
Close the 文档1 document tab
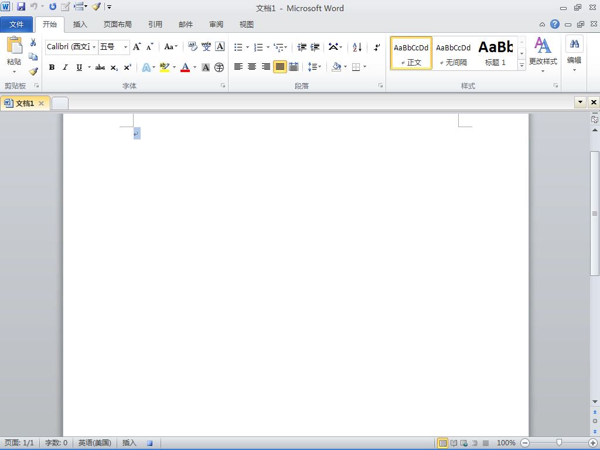click(42, 103)
